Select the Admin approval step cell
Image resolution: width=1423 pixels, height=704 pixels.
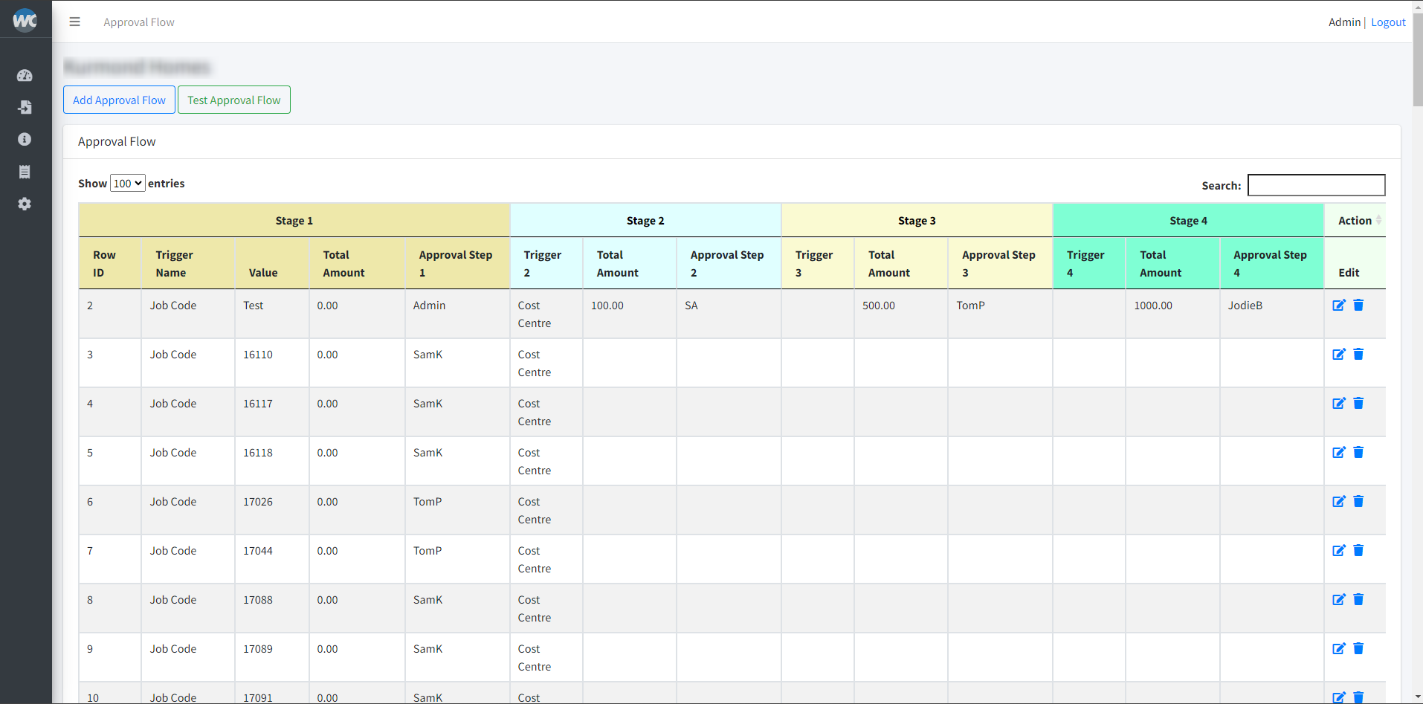457,314
